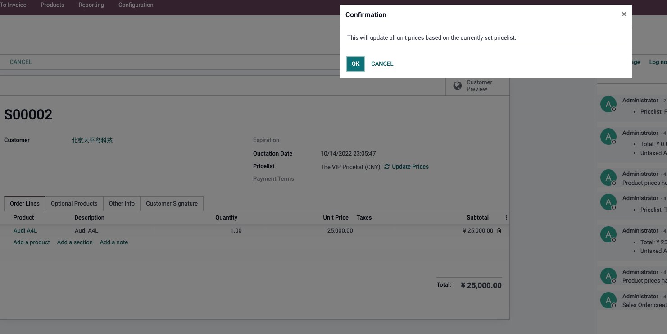Open the Products menu
Viewport: 667px width, 334px height.
(x=52, y=5)
